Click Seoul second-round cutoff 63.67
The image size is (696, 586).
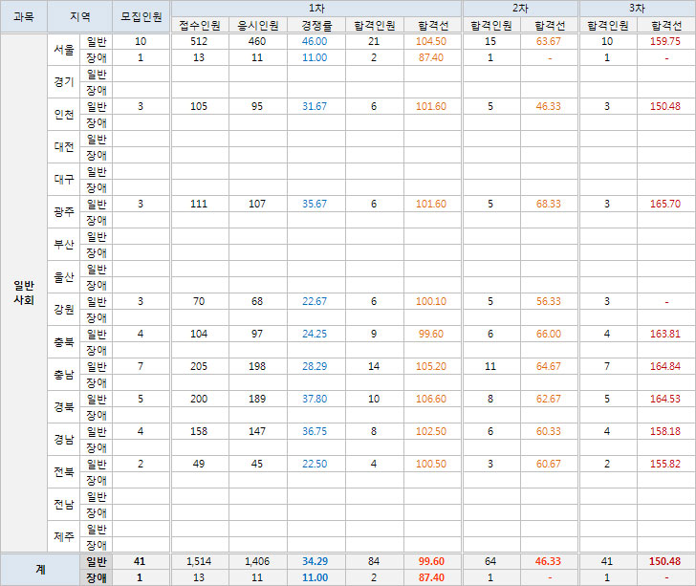549,41
